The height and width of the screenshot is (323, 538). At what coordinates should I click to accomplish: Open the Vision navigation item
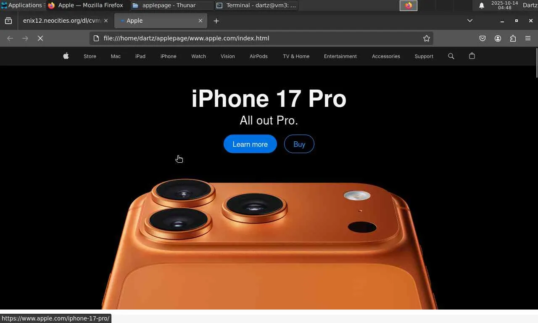pyautogui.click(x=228, y=56)
